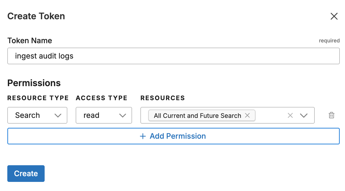The image size is (345, 191).
Task: Remove the All Current and Future Search chip
Action: pos(247,115)
